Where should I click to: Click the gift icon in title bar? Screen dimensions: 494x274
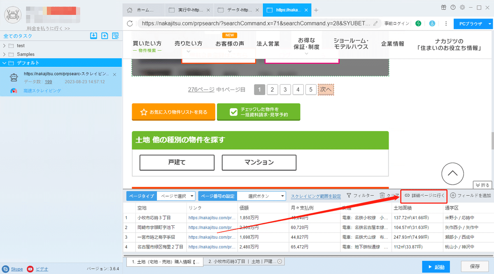[443, 7]
